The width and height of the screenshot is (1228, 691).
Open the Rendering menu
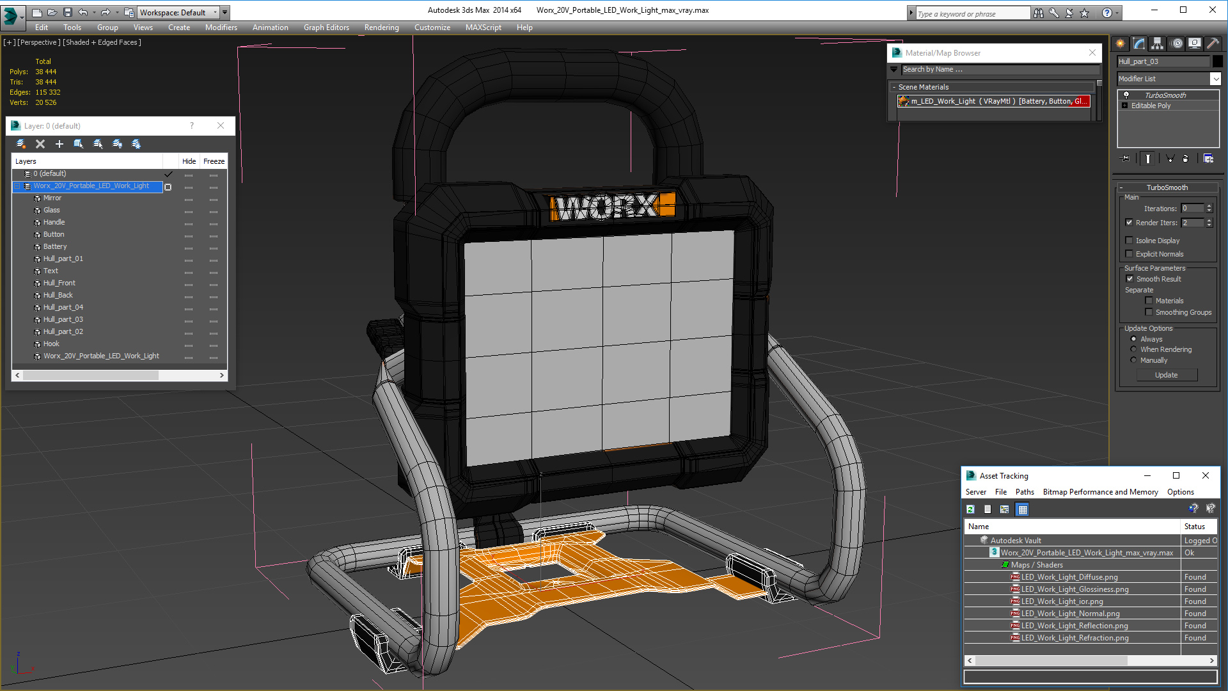[x=382, y=28]
